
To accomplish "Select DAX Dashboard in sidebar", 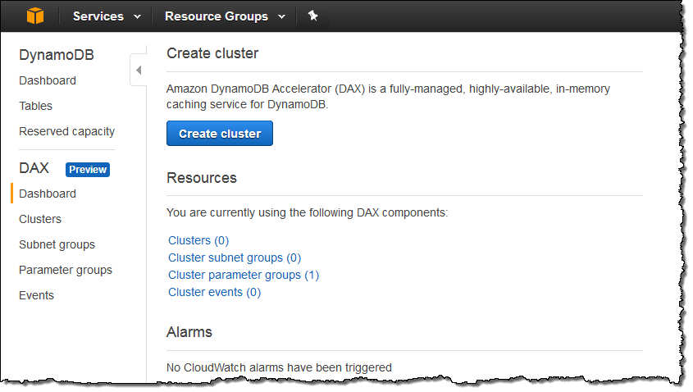I will pos(48,194).
